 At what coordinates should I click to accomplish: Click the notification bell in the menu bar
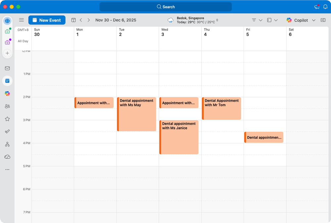pos(326,7)
